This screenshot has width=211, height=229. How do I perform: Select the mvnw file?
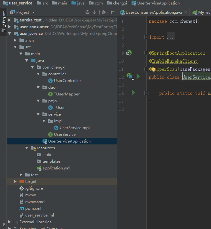[x=28, y=195]
